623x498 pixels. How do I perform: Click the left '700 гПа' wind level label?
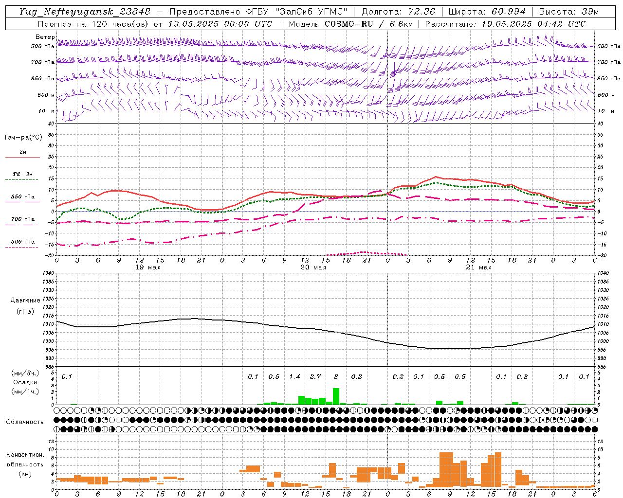pos(43,62)
